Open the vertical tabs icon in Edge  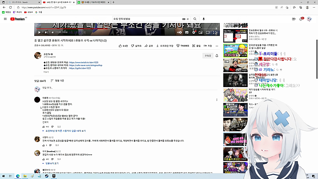(4, 2)
